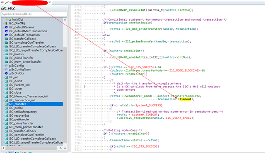Screen dimensions: 265x153
Task: Click HwiP_disableInt in the code editor
Action: coord(132,10)
